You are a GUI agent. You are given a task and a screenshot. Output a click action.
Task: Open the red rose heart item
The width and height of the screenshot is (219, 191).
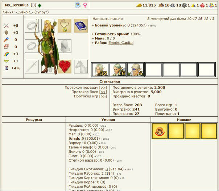tap(65, 67)
